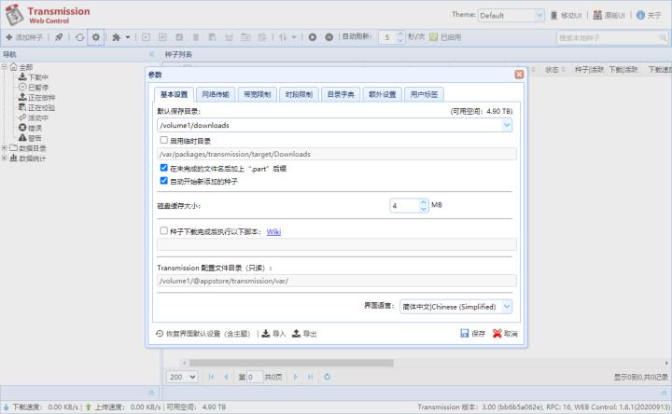The image size is (672, 414).
Task: Switch to the Directory dictionary (目录字典) tab
Action: click(x=341, y=94)
